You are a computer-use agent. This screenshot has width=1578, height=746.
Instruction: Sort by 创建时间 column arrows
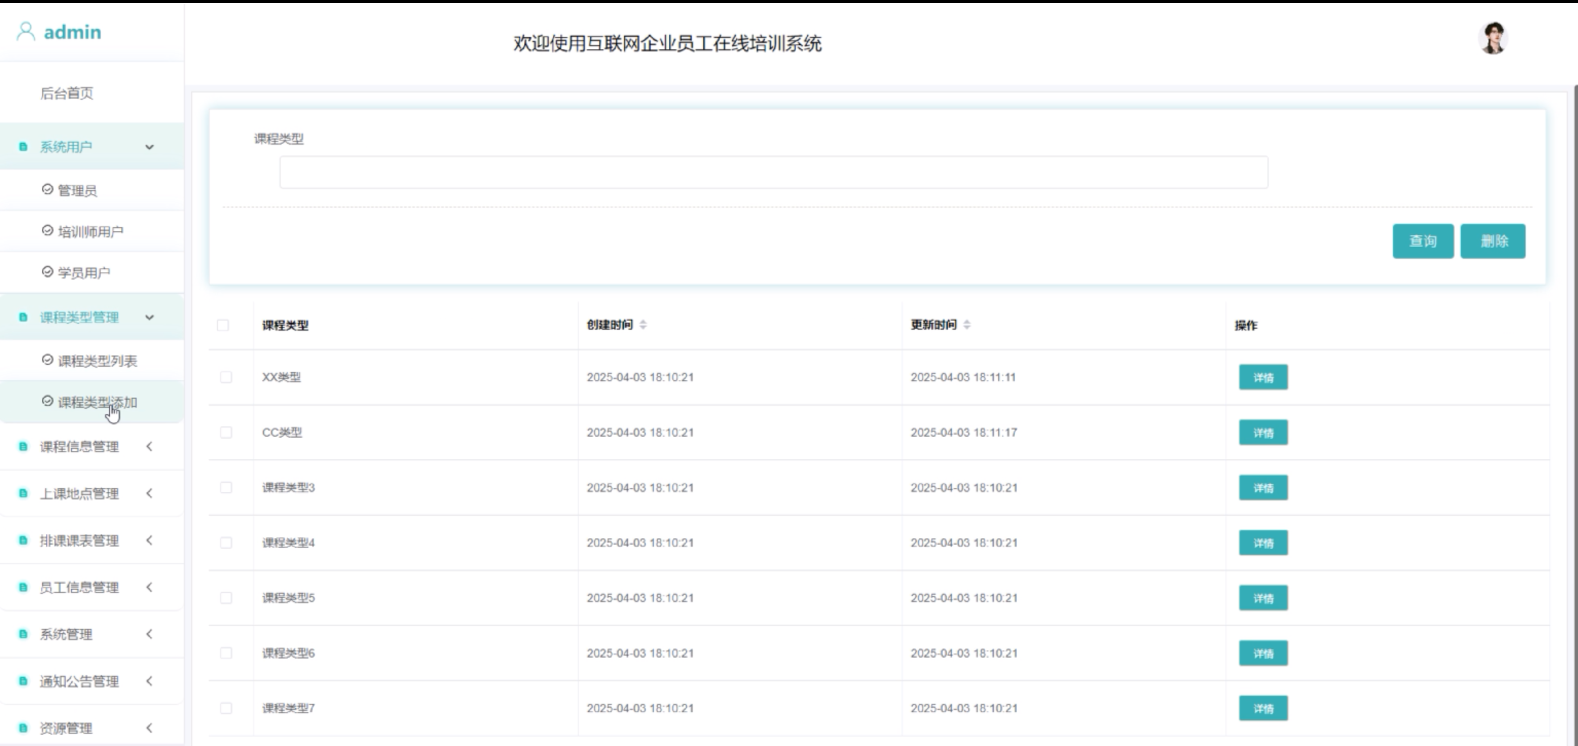[643, 325]
